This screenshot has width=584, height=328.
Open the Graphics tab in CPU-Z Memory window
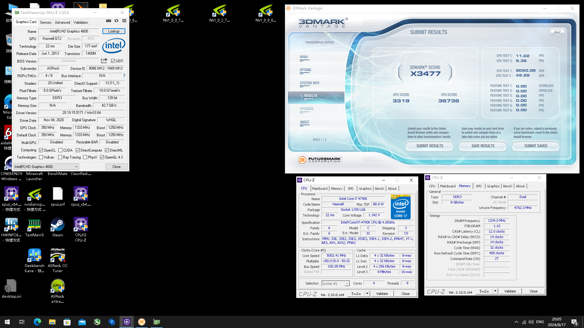493,186
